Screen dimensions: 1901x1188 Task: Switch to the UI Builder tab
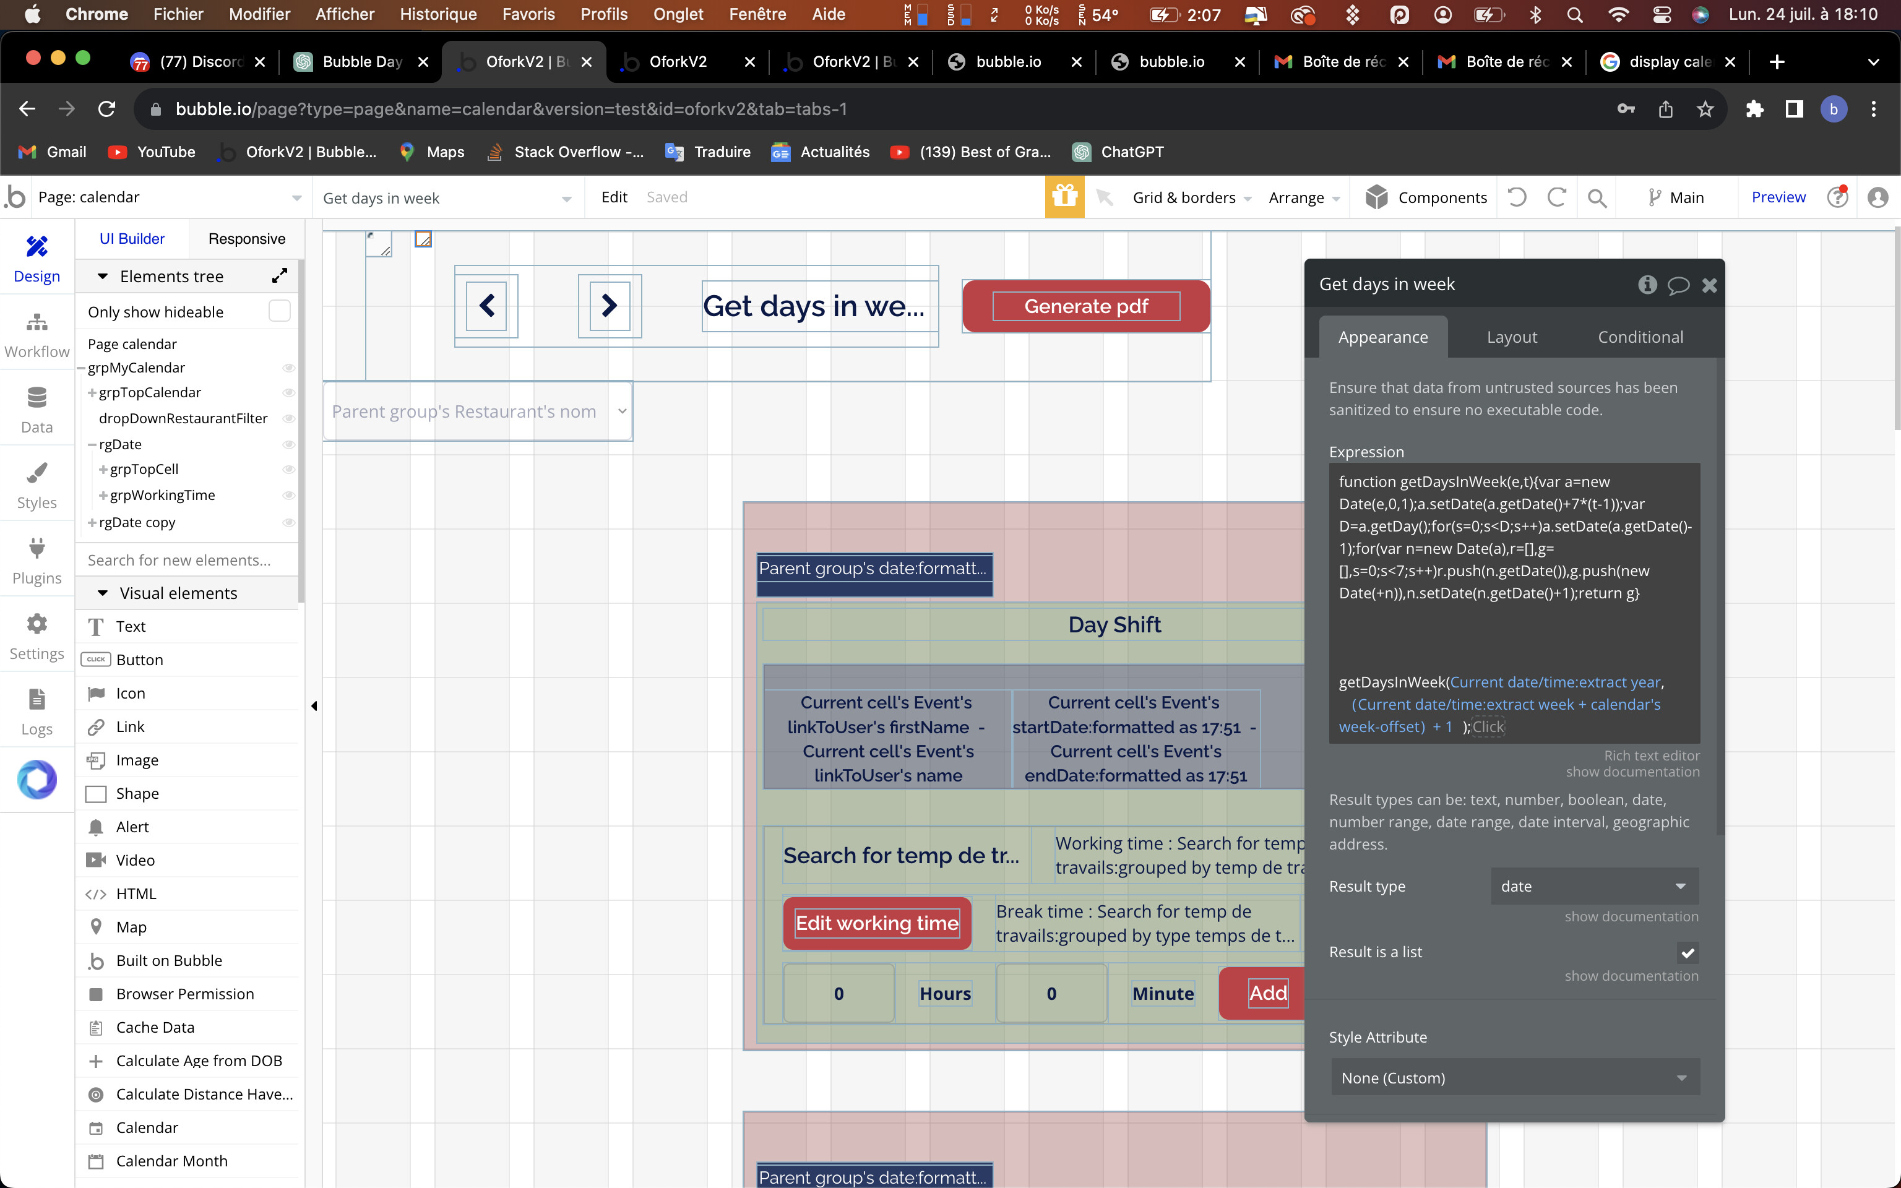(x=132, y=239)
